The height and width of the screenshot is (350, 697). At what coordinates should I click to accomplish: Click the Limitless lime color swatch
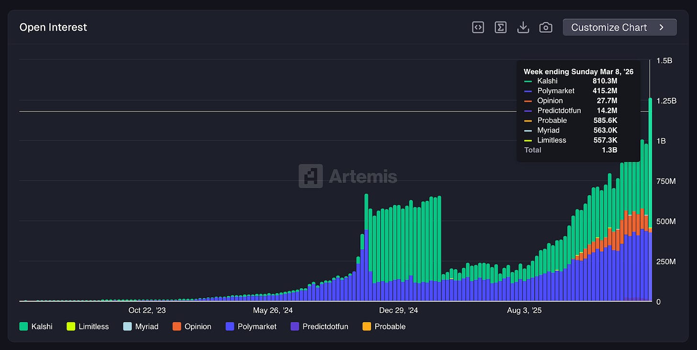(71, 327)
